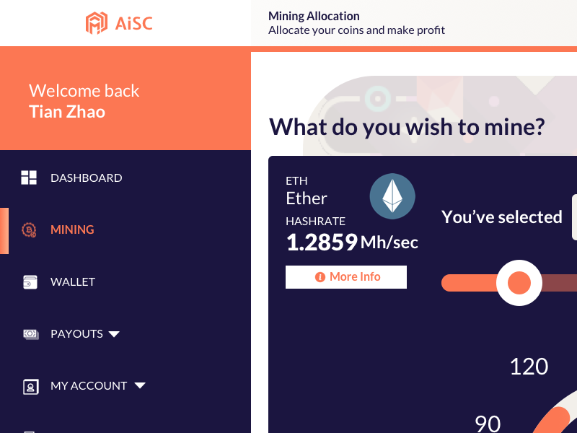Click the info icon inside More Info
577x433 pixels.
point(320,276)
